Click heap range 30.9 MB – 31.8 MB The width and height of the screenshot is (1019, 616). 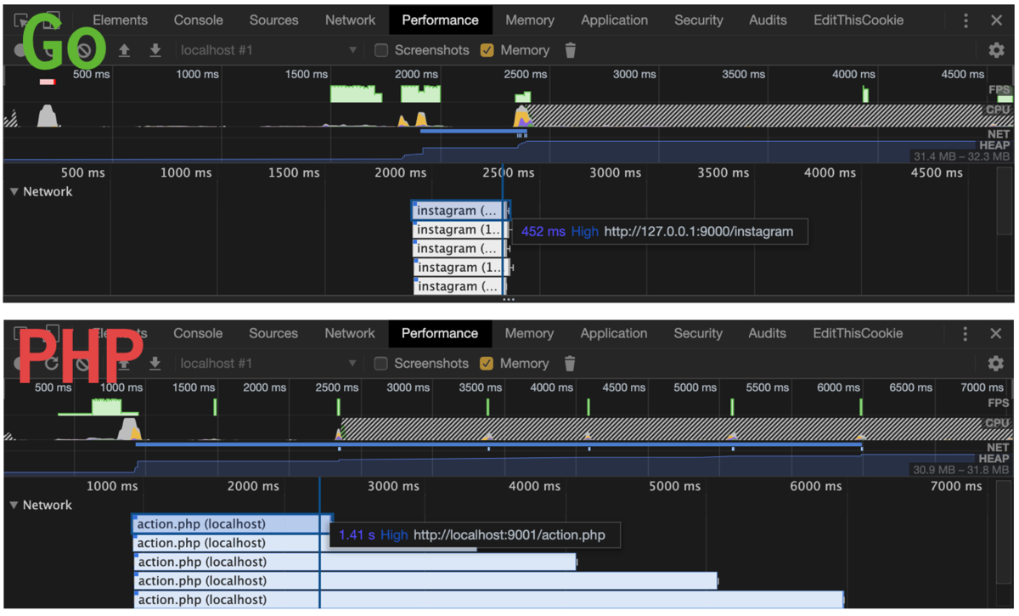pyautogui.click(x=961, y=470)
